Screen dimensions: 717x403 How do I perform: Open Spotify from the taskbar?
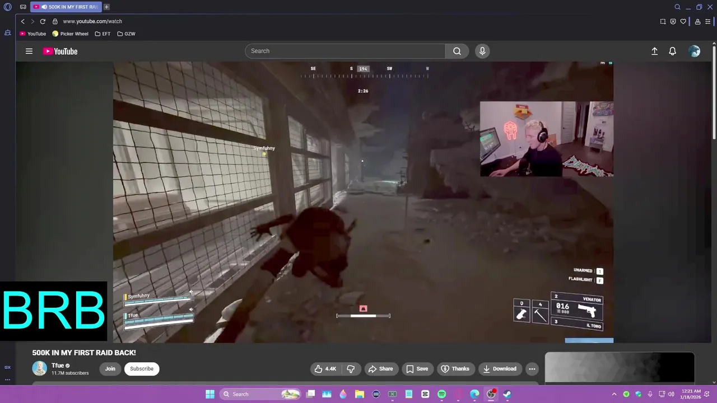441,394
